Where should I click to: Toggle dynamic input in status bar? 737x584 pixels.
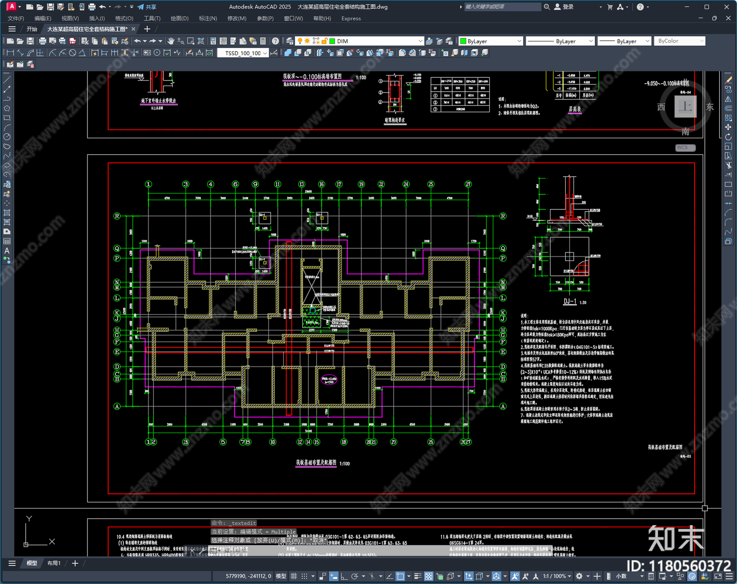pos(333,576)
